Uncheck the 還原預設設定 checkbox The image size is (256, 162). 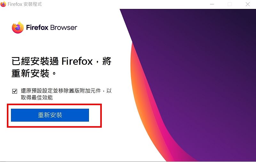click(x=14, y=91)
